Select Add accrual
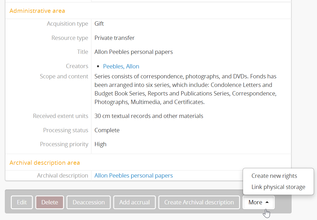Image resolution: width=317 pixels, height=220 pixels. [x=134, y=202]
